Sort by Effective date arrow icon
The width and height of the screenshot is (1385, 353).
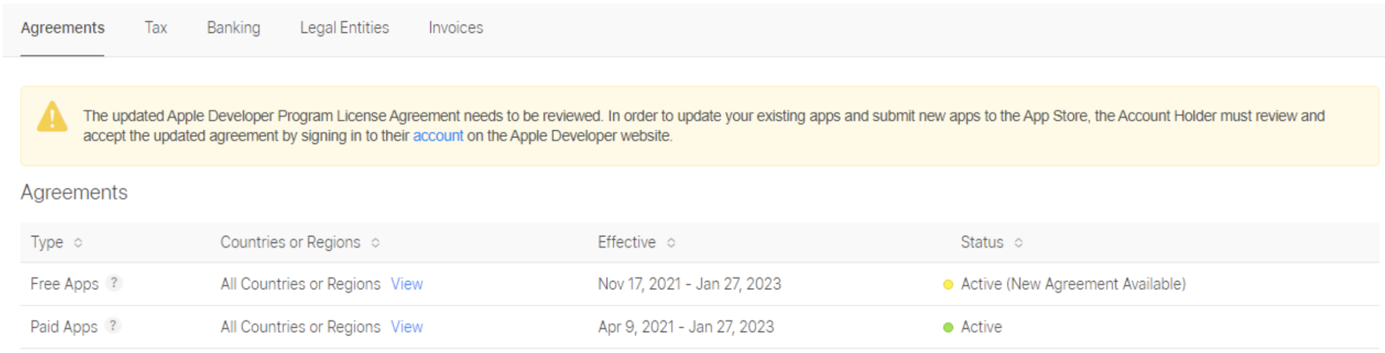tap(671, 243)
